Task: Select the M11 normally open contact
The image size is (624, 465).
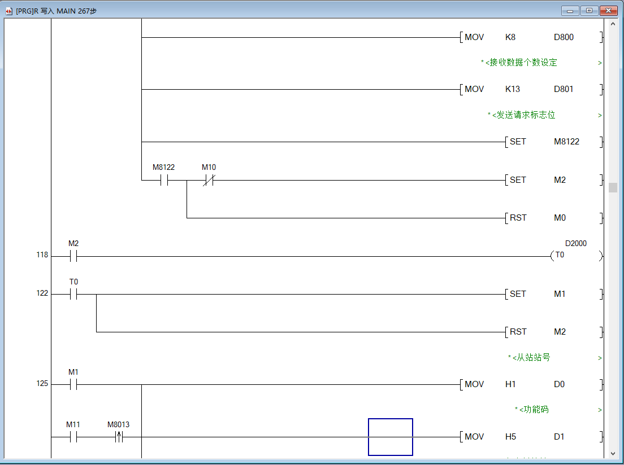Action: (x=73, y=437)
